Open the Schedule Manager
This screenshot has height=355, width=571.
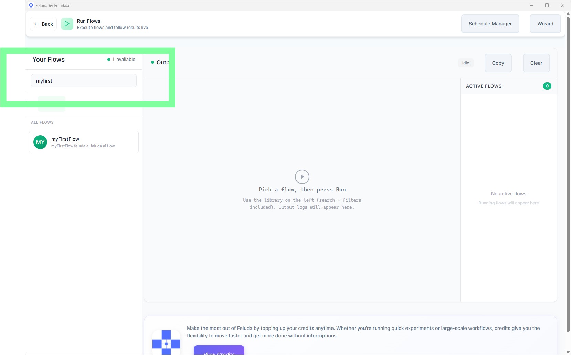point(490,24)
